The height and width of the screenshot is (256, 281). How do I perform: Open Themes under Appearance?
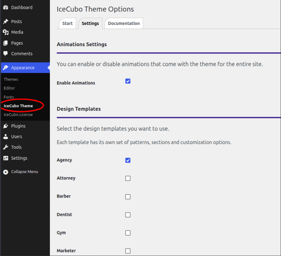pyautogui.click(x=11, y=79)
